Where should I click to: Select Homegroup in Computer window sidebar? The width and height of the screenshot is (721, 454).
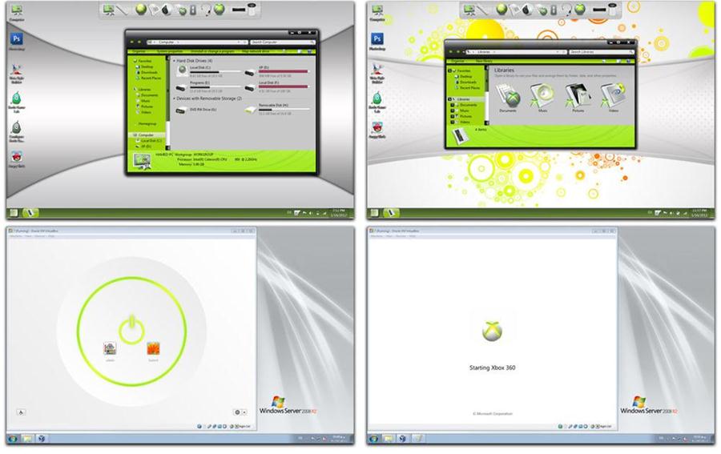pyautogui.click(x=147, y=123)
